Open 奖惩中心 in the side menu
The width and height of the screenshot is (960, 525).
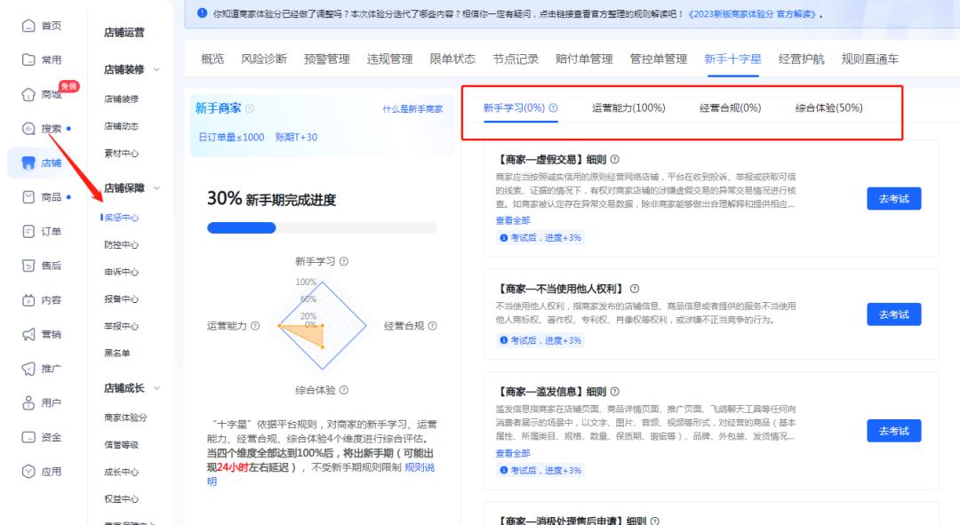[x=122, y=218]
